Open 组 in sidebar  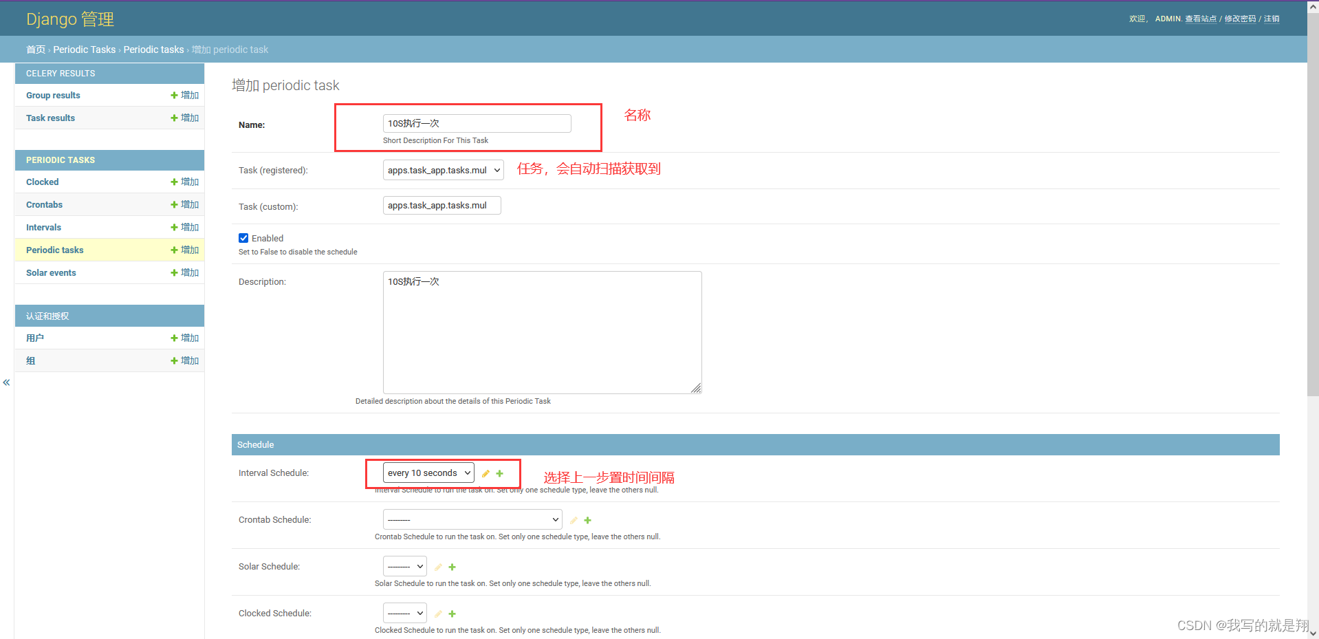tap(30, 361)
